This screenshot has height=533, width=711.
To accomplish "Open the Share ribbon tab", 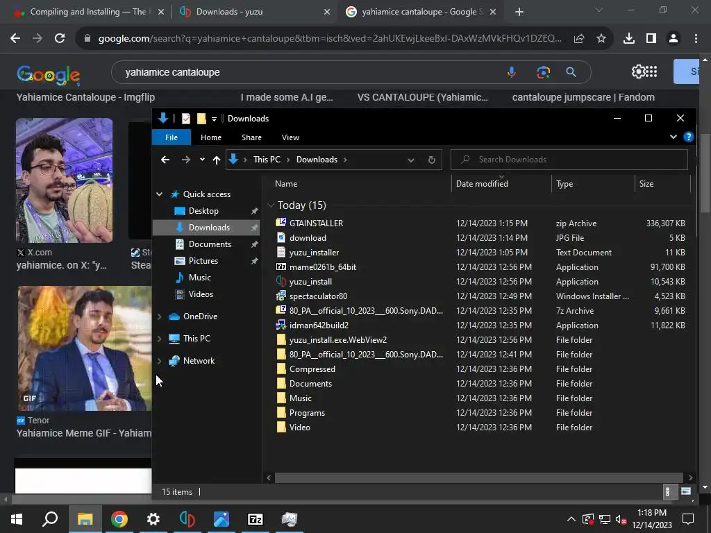I will [251, 137].
